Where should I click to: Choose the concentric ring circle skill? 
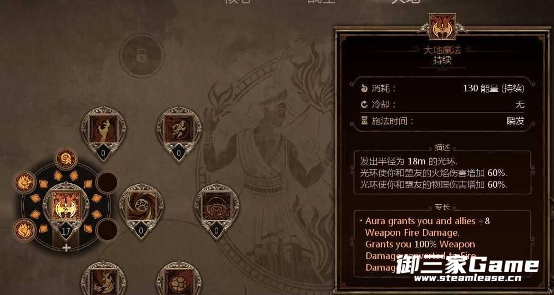point(216,206)
